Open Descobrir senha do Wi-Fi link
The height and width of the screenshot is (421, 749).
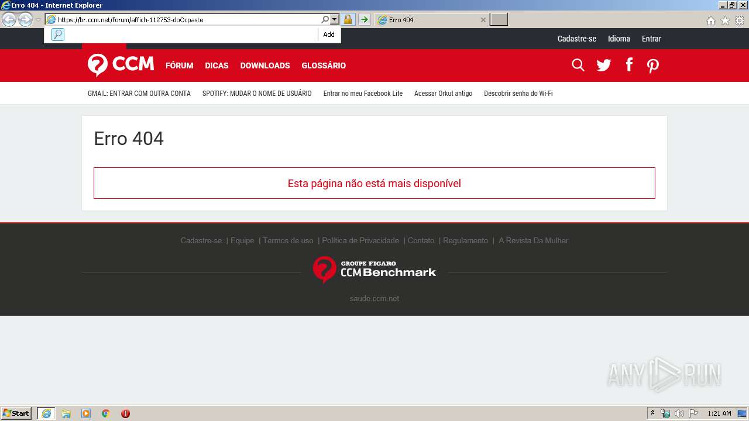(x=518, y=94)
